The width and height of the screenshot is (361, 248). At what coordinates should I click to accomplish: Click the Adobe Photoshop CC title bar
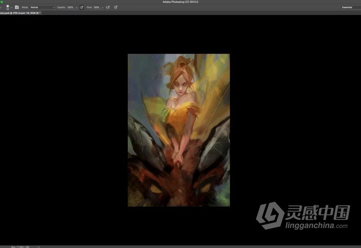[x=180, y=3]
